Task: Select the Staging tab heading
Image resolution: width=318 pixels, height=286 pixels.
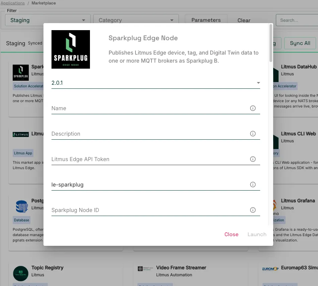Action: [16, 43]
